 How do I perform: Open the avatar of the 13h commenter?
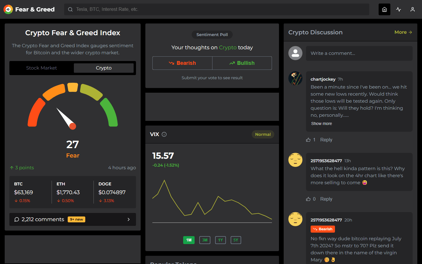(x=295, y=160)
